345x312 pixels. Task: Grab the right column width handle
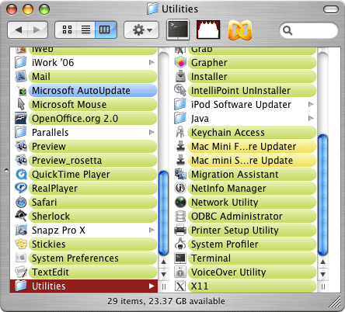[323, 286]
